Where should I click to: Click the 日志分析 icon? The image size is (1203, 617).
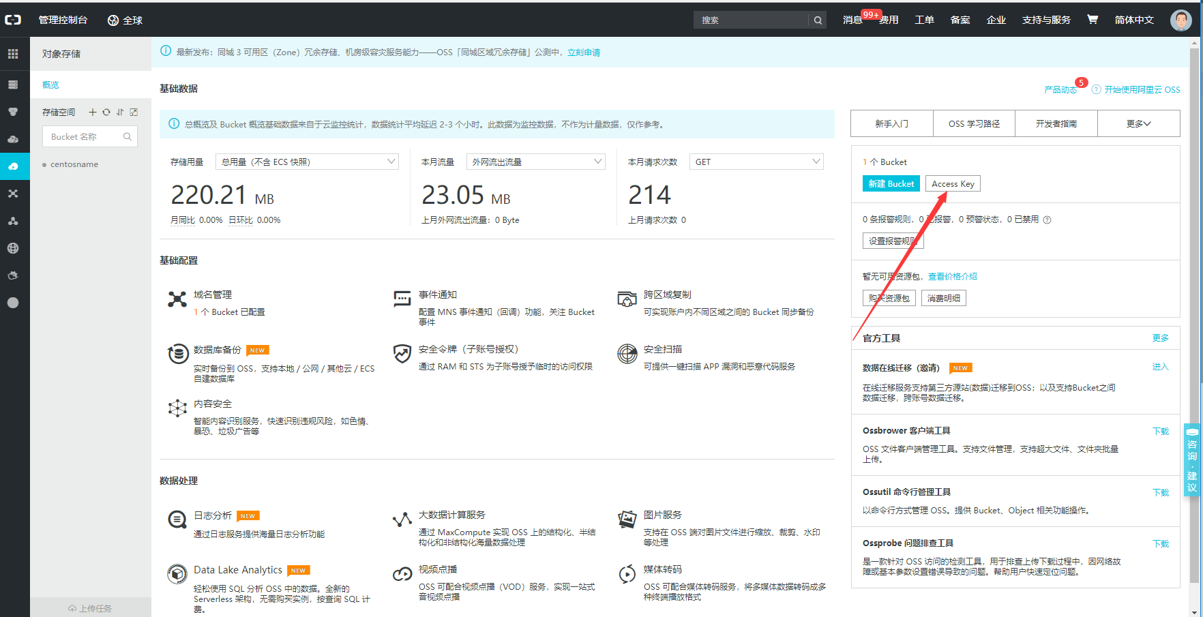pos(177,520)
